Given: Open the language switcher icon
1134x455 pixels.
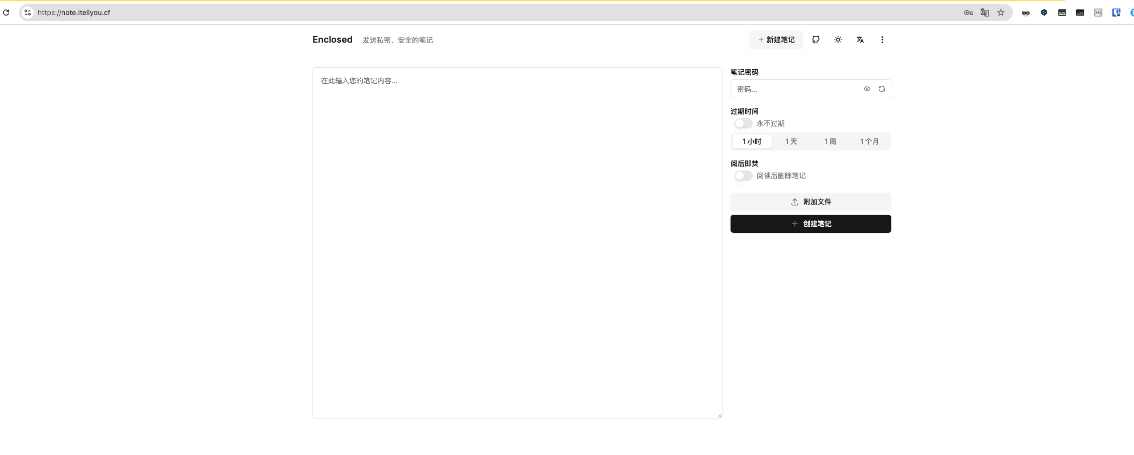Looking at the screenshot, I should [x=860, y=40].
